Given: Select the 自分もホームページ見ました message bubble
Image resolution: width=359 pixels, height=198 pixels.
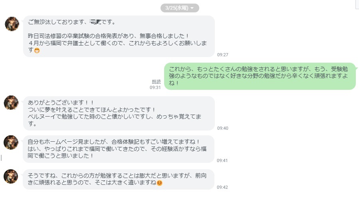Looking at the screenshot, I should (x=119, y=148).
